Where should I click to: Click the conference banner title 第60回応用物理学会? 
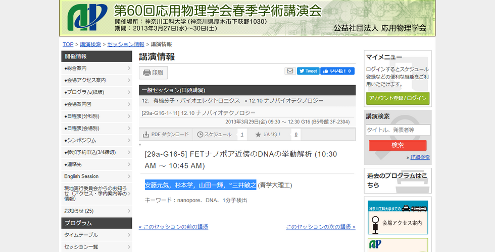pos(218,11)
